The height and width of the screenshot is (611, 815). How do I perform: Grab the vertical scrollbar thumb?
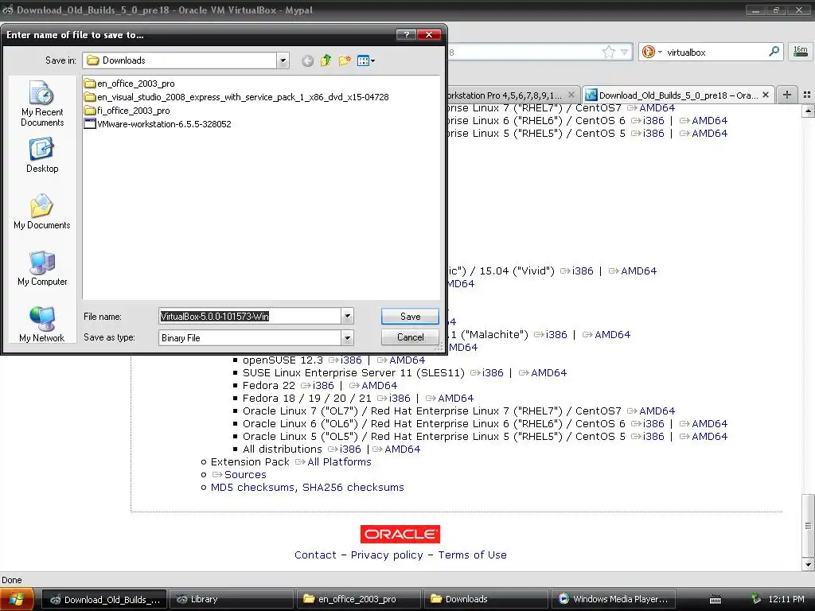click(808, 526)
